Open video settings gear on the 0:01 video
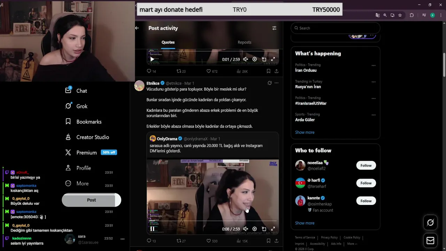The height and width of the screenshot is (251, 446). 255,59
